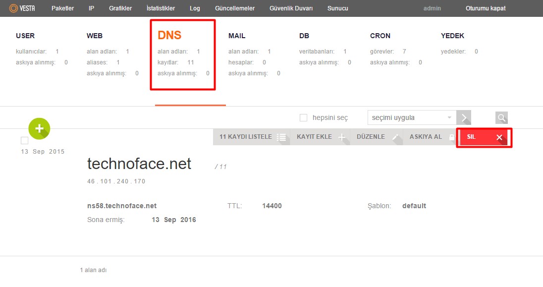
Task: Click hesaplar: 0 under MAIL
Action: click(247, 62)
